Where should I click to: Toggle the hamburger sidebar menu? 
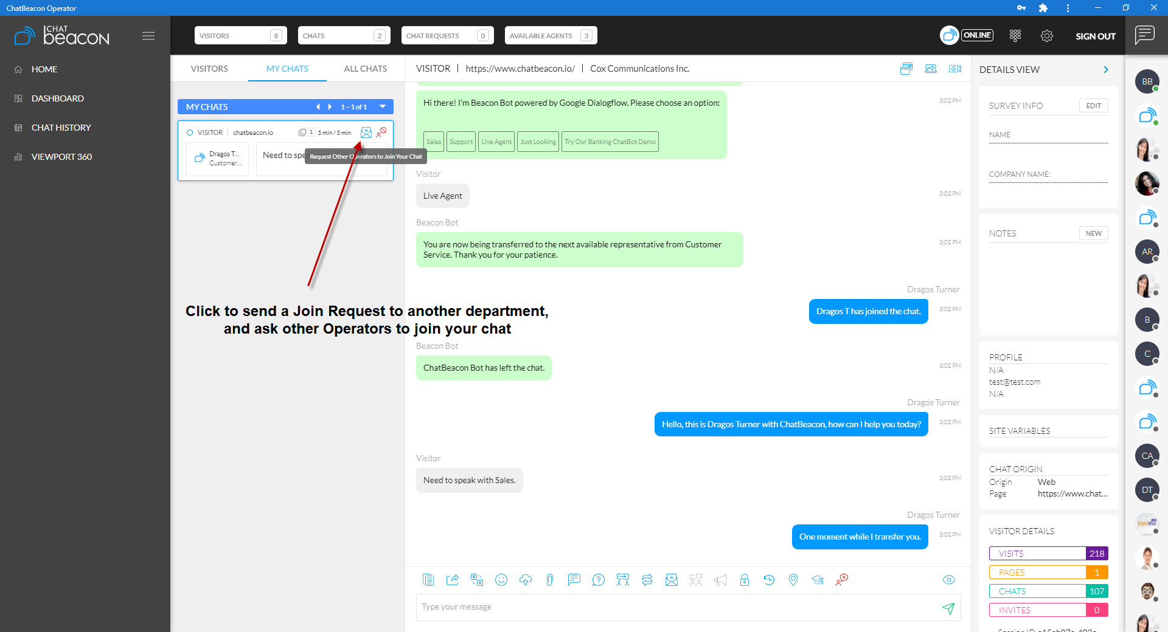[148, 36]
